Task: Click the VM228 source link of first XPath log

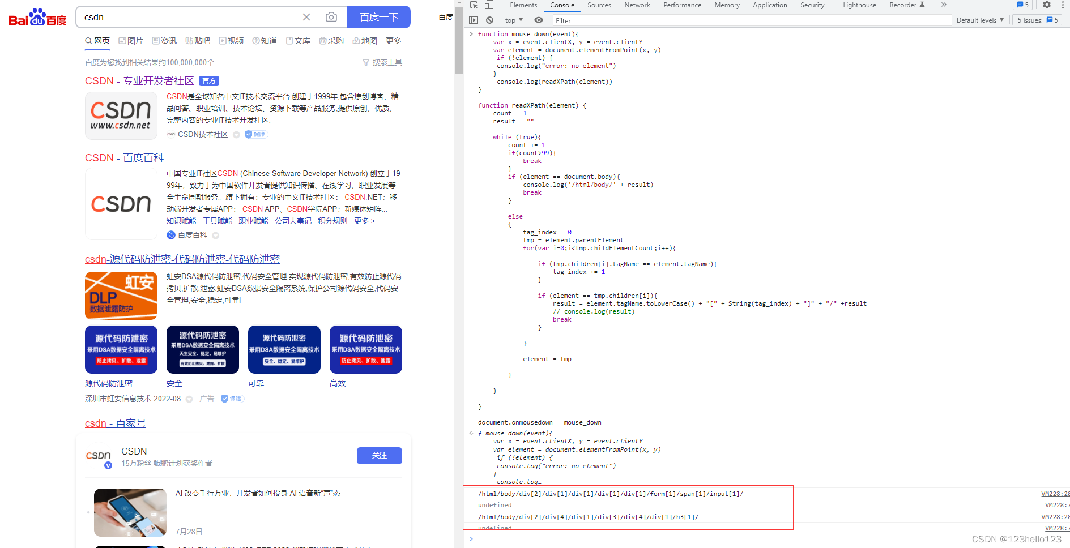Action: [x=1055, y=494]
